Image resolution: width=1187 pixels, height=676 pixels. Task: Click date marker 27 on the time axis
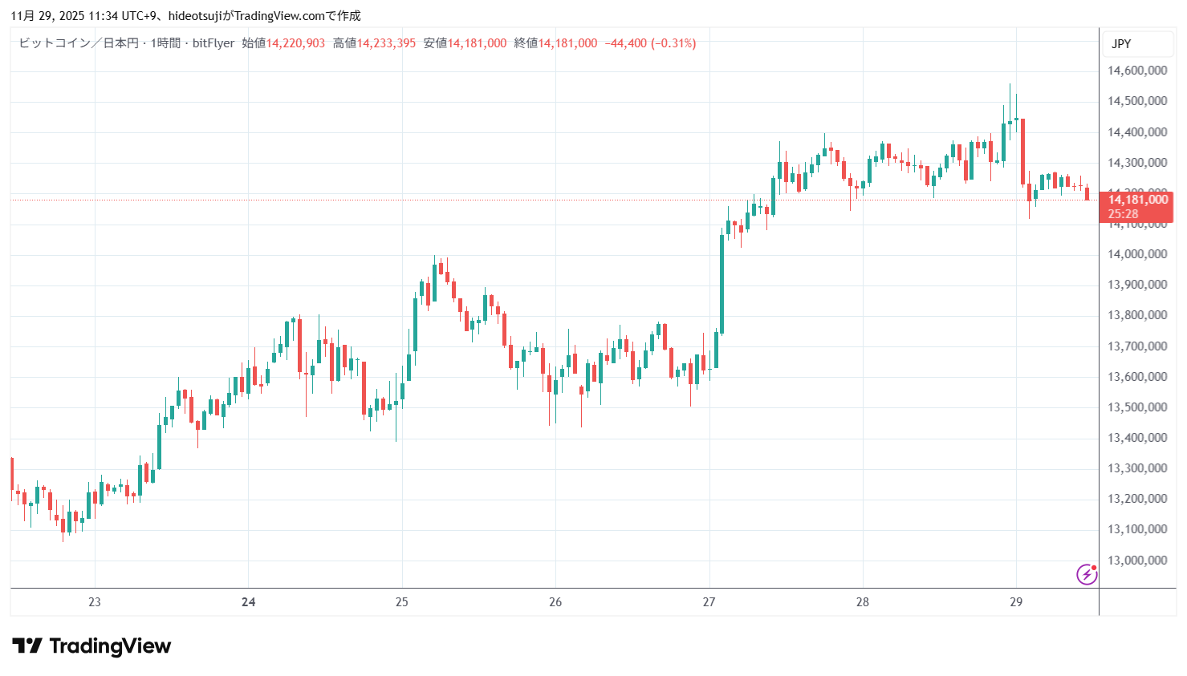coord(709,602)
